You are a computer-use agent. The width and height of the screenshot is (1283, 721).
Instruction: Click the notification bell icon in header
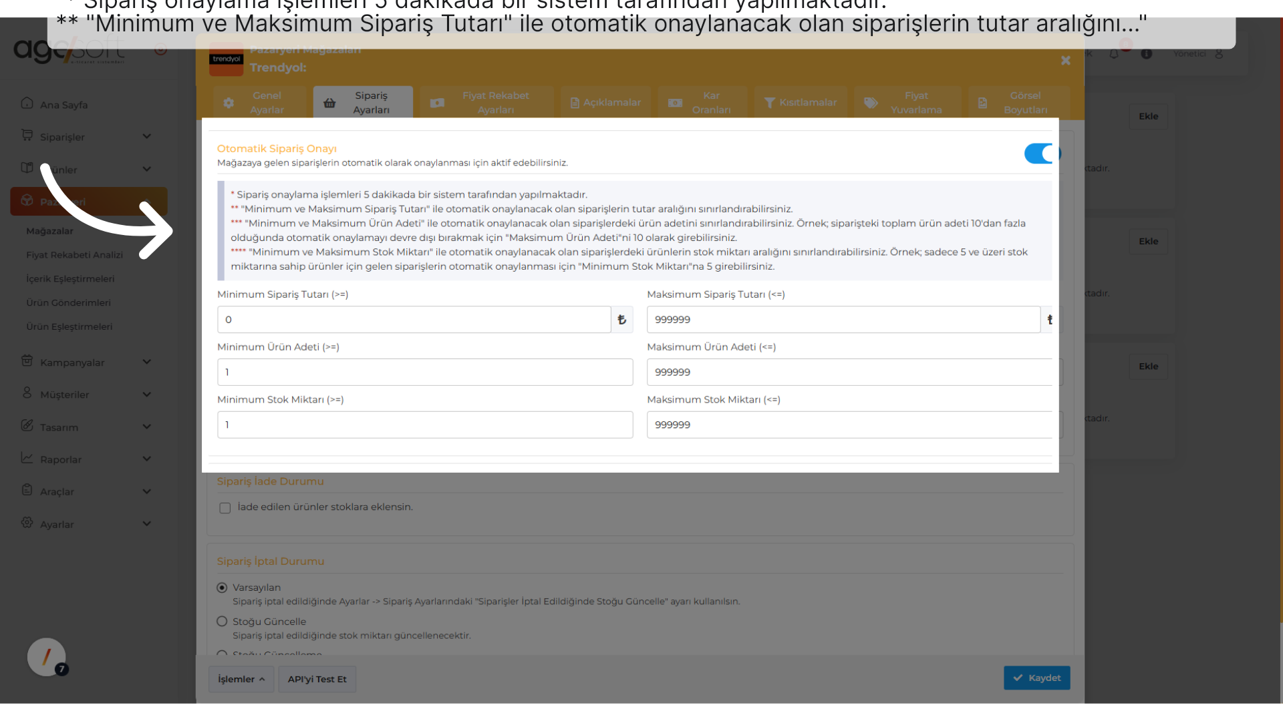click(1114, 54)
